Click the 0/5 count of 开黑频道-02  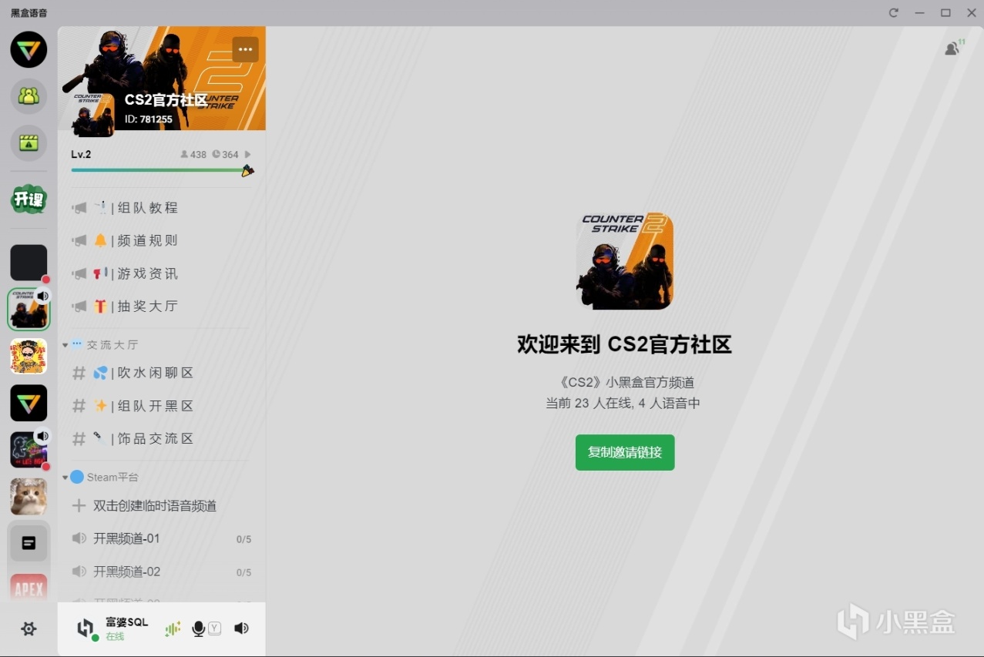(243, 572)
